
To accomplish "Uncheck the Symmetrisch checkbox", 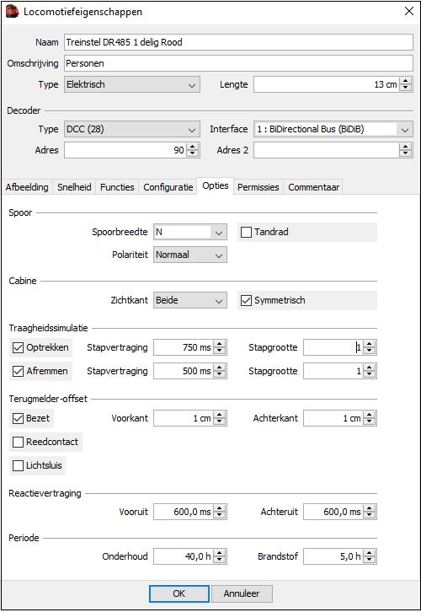I will (246, 301).
